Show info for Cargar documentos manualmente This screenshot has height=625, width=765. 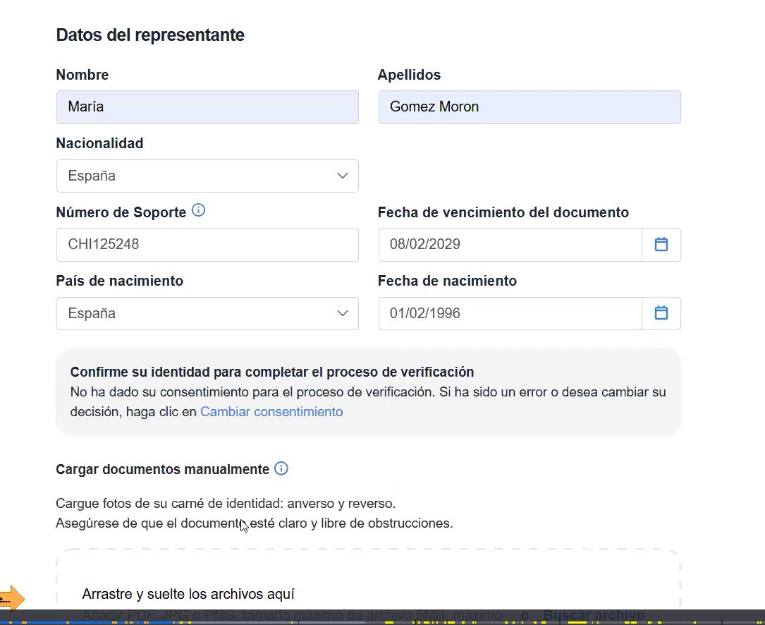point(281,468)
